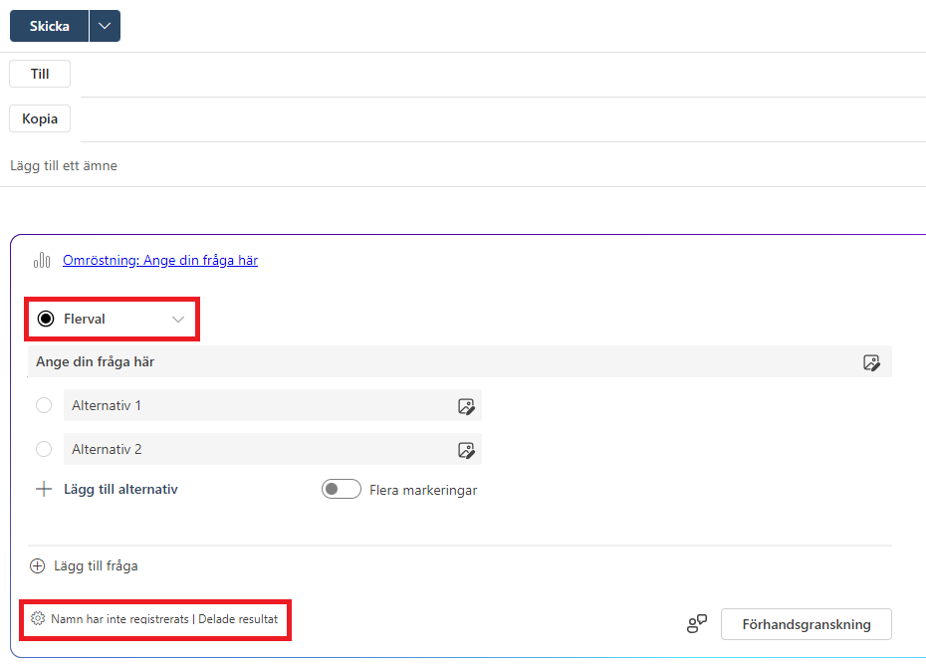This screenshot has height=665, width=926.
Task: Insert image for Alternativ 2
Action: pos(466,450)
